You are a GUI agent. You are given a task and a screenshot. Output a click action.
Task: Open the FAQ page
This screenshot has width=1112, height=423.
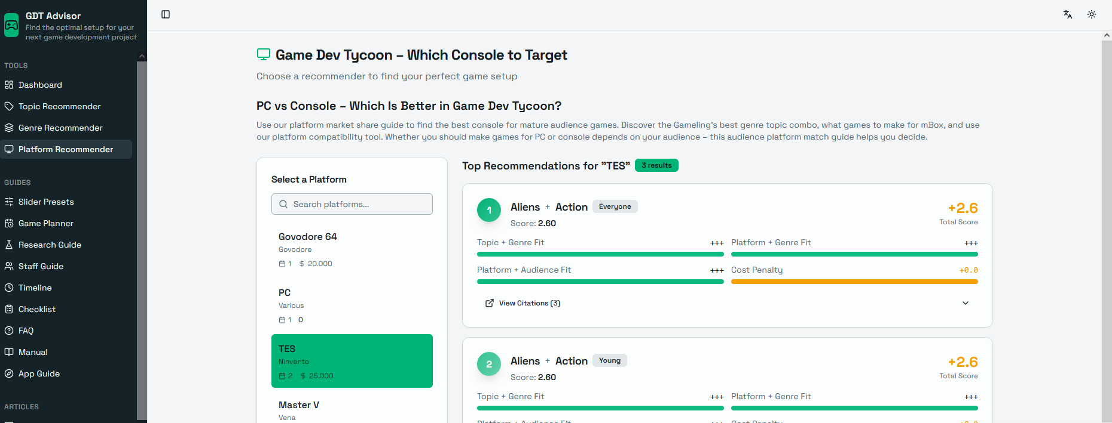[26, 331]
